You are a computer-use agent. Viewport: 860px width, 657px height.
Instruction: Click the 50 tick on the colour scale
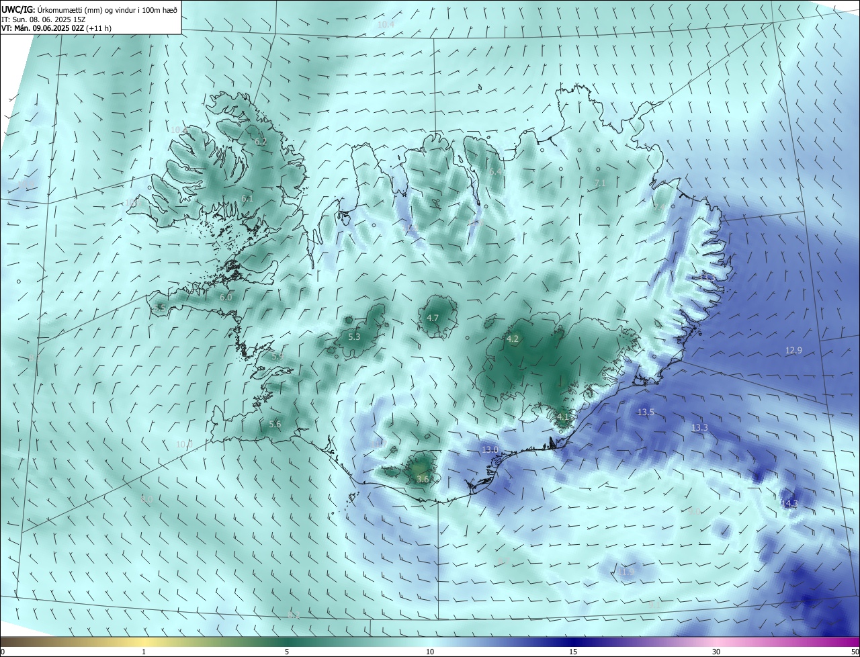pos(855,652)
